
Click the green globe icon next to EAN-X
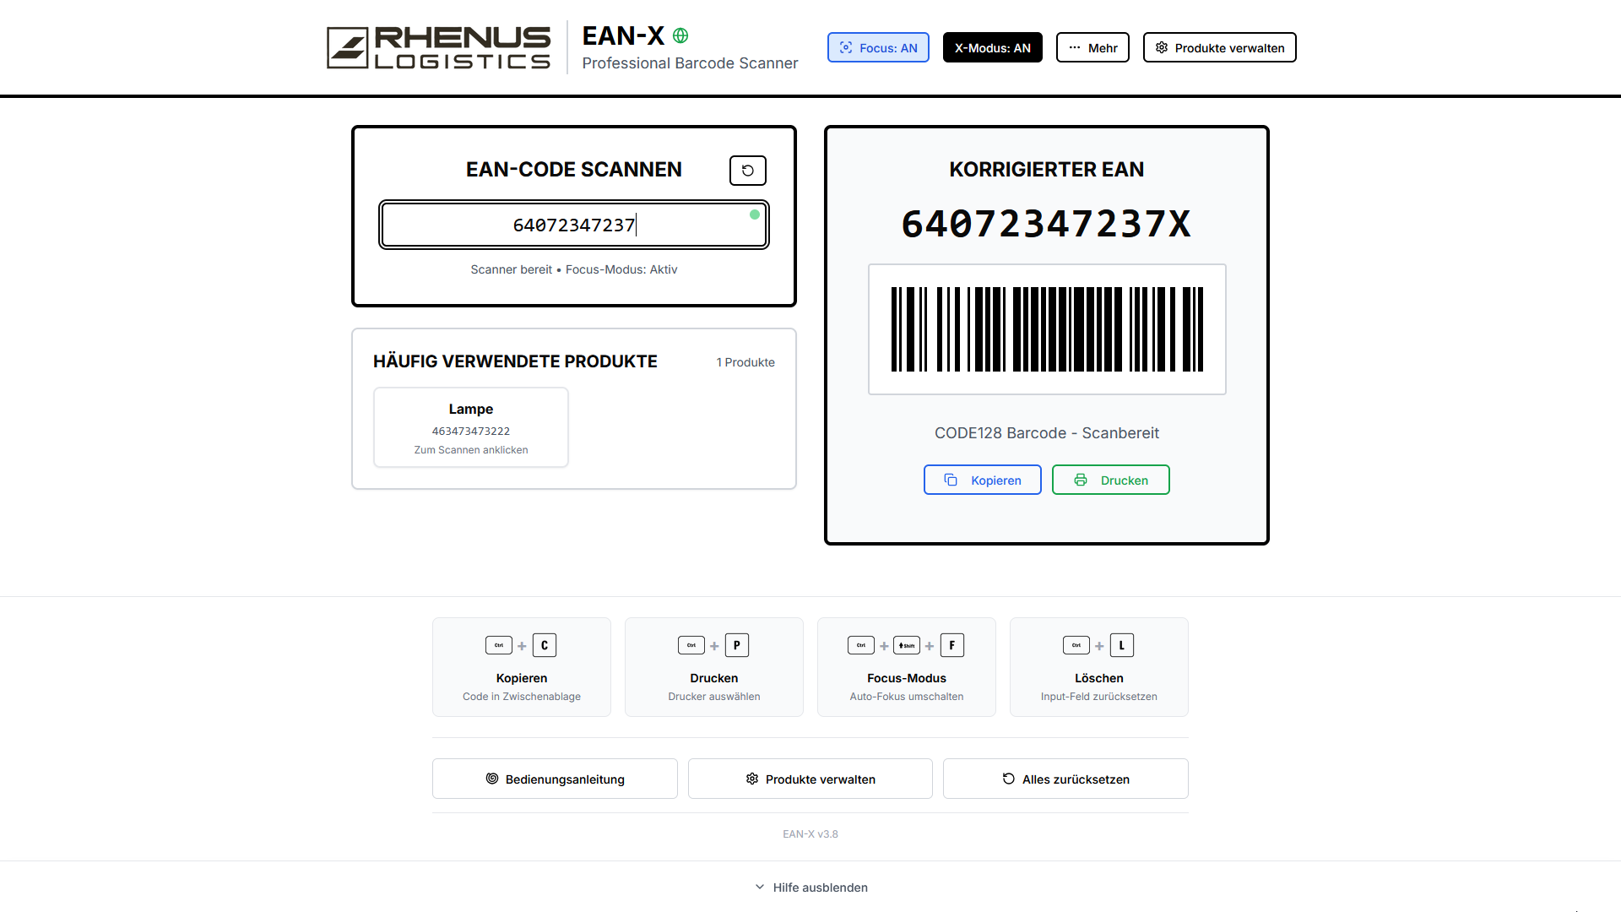[680, 35]
